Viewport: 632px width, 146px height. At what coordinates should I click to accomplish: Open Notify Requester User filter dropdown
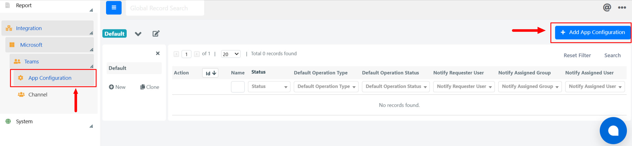[x=464, y=87]
